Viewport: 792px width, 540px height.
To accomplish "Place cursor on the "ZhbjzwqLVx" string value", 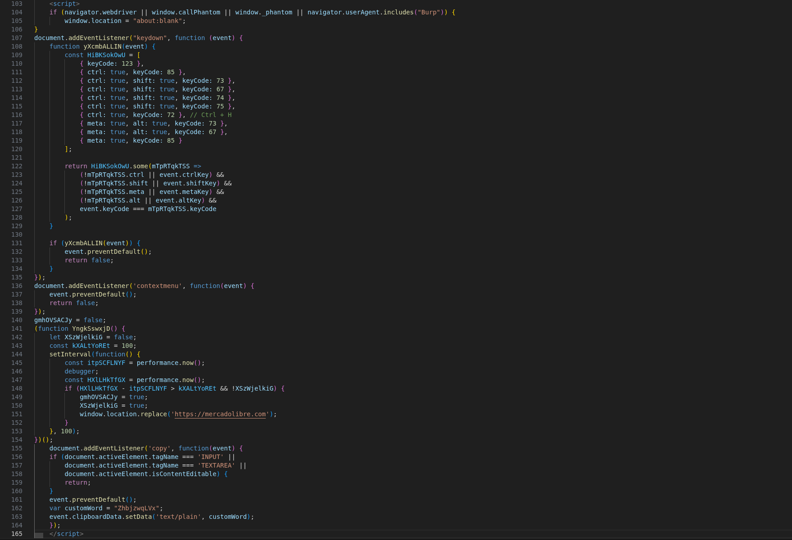I will point(137,508).
